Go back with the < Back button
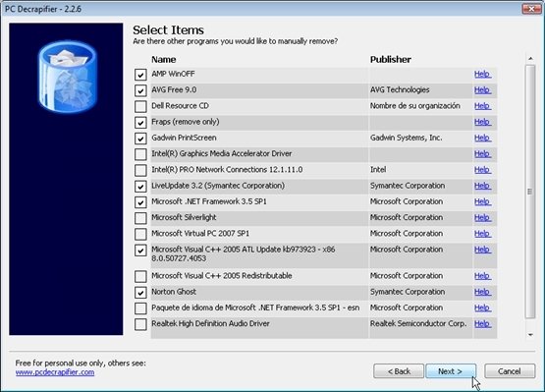The height and width of the screenshot is (392, 545). 399,371
